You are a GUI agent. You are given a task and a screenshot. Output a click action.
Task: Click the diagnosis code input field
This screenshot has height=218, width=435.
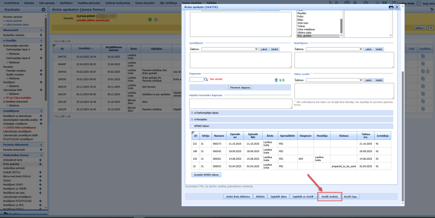pos(196,79)
